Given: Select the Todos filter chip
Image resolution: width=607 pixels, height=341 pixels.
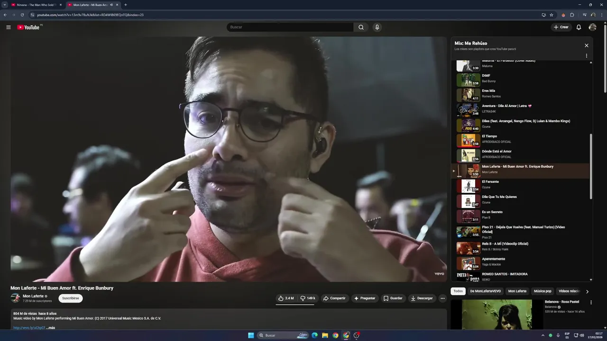Looking at the screenshot, I should (x=458, y=291).
